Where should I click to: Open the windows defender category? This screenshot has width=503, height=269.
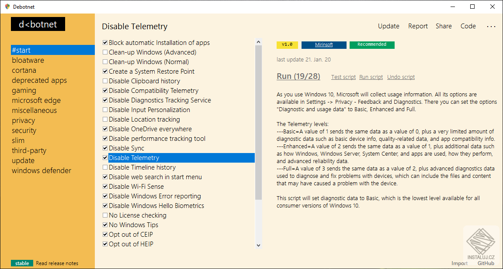coord(42,170)
